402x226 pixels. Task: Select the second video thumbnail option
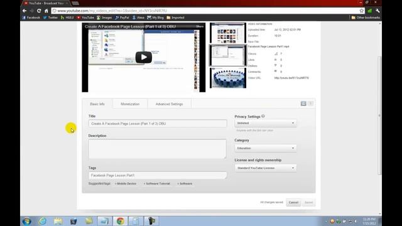[x=228, y=55]
